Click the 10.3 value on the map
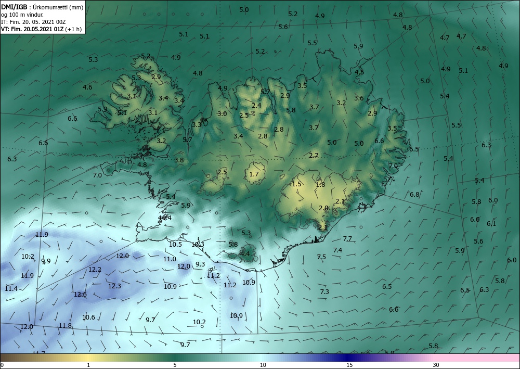 click(x=198, y=245)
